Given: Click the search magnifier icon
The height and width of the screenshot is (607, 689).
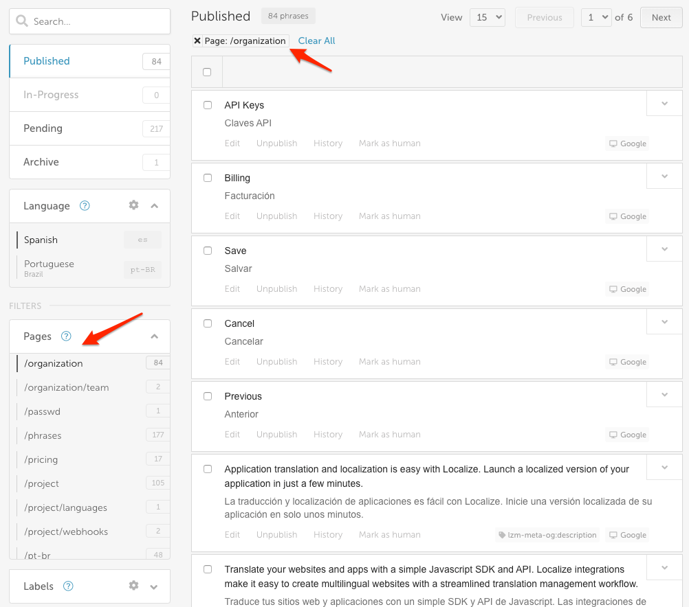Looking at the screenshot, I should [21, 21].
